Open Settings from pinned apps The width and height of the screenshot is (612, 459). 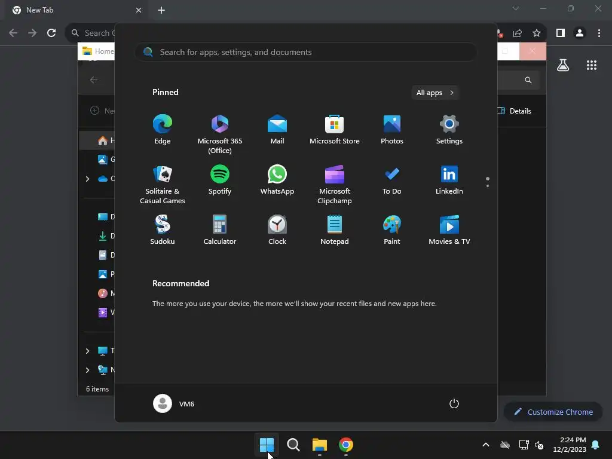pos(449,129)
